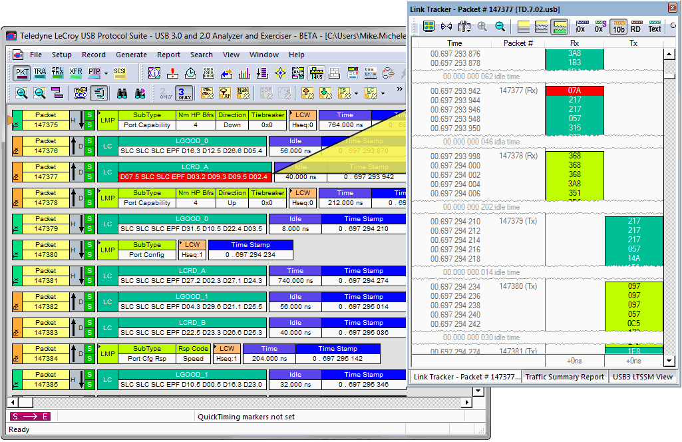Viewport: 682px width, 442px height.
Task: Click the binoculars Find icon
Action: pyautogui.click(x=122, y=94)
